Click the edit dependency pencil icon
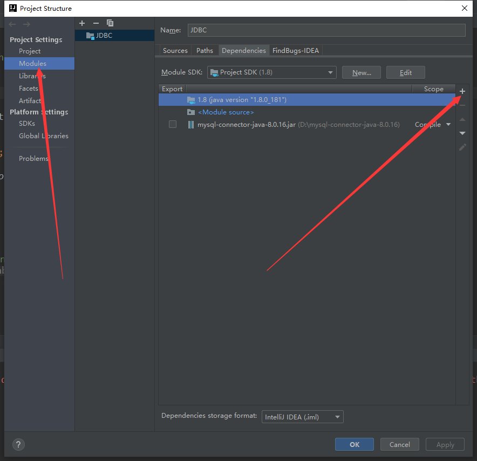 pyautogui.click(x=462, y=147)
